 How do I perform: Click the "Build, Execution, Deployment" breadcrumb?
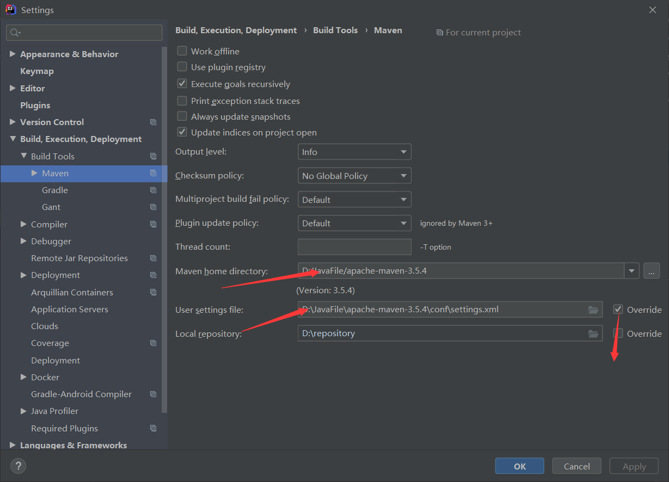[236, 30]
